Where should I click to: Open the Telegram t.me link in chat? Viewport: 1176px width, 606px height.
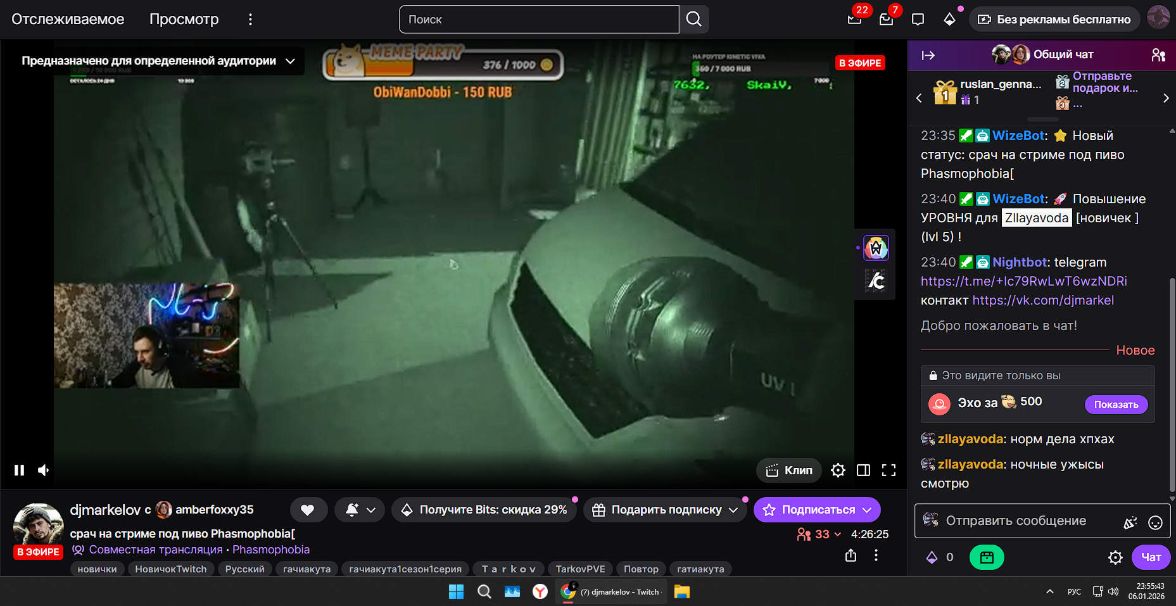(x=1024, y=281)
